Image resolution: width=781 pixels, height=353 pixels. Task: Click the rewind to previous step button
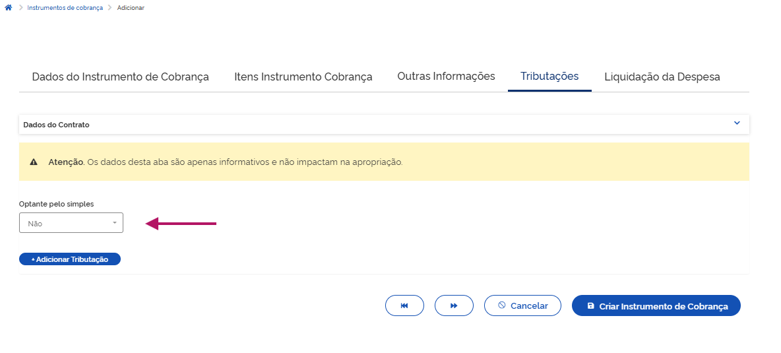[x=404, y=305]
